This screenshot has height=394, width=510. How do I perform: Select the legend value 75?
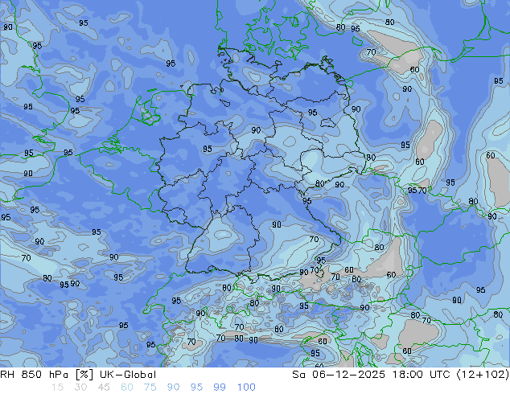tap(150, 388)
